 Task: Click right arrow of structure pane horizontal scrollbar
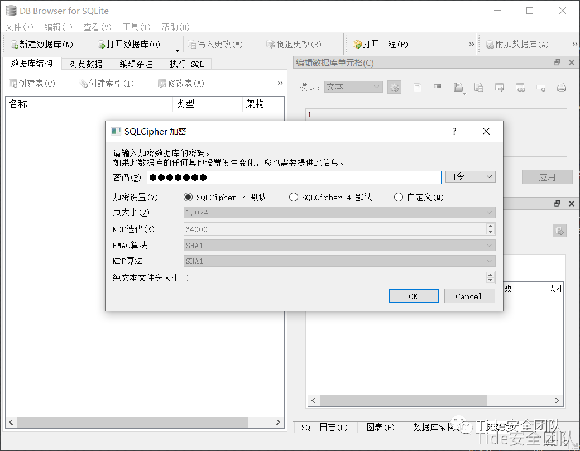coord(278,422)
